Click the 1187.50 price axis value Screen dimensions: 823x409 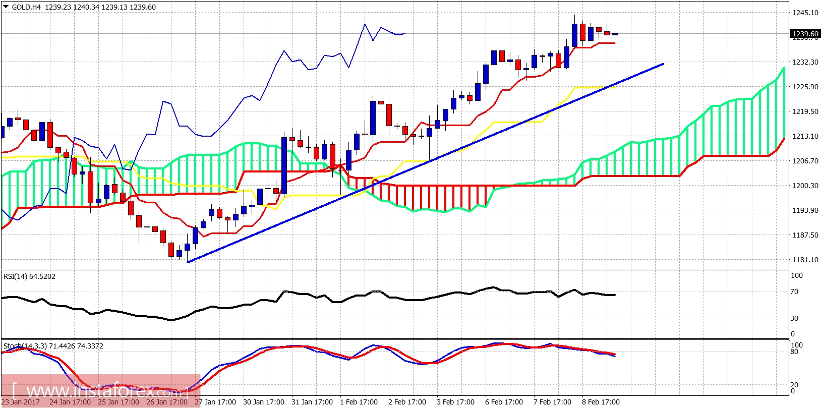tap(805, 235)
